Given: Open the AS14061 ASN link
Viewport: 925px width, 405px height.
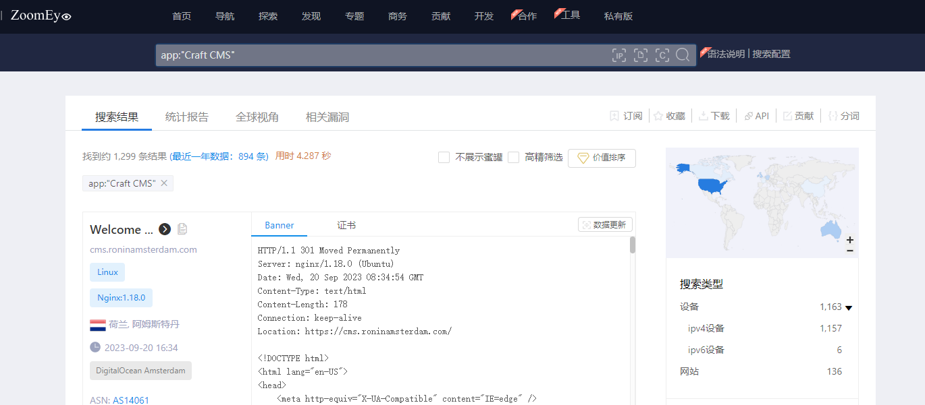Looking at the screenshot, I should point(131,400).
